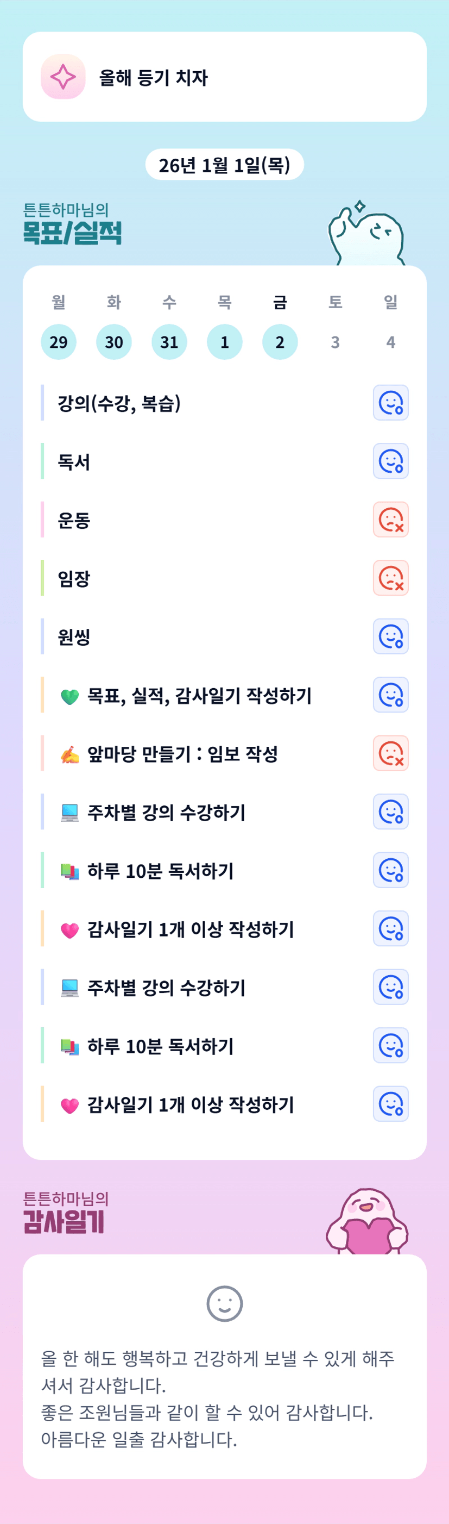Switch to Wednesday the 31st
This screenshot has height=1524, width=449.
169,342
